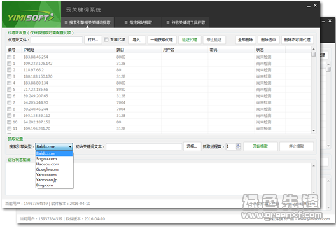Click the proxy list scrollbar down arrow
The width and height of the screenshot is (336, 231).
[314, 130]
